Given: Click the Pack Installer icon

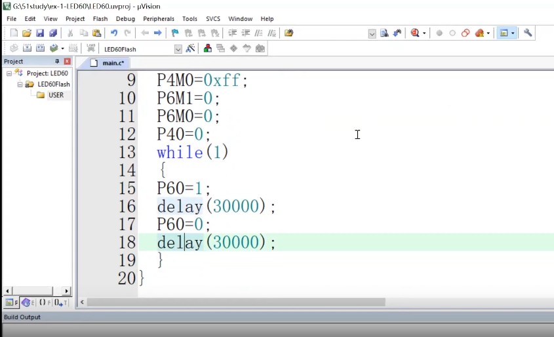Looking at the screenshot, I should (x=260, y=48).
